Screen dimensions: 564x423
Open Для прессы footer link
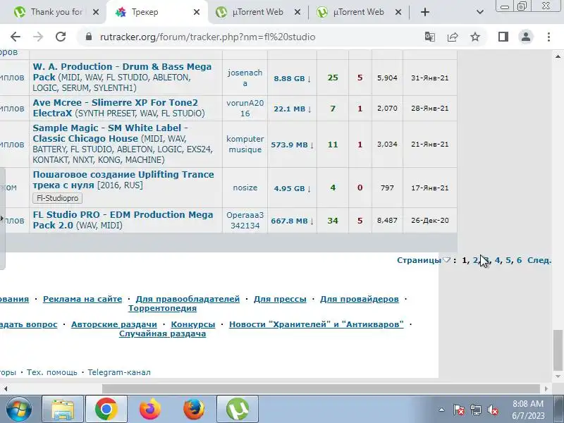[x=280, y=299]
